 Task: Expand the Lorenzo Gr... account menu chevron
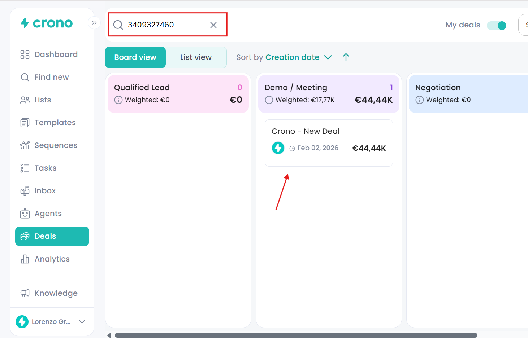tap(82, 322)
